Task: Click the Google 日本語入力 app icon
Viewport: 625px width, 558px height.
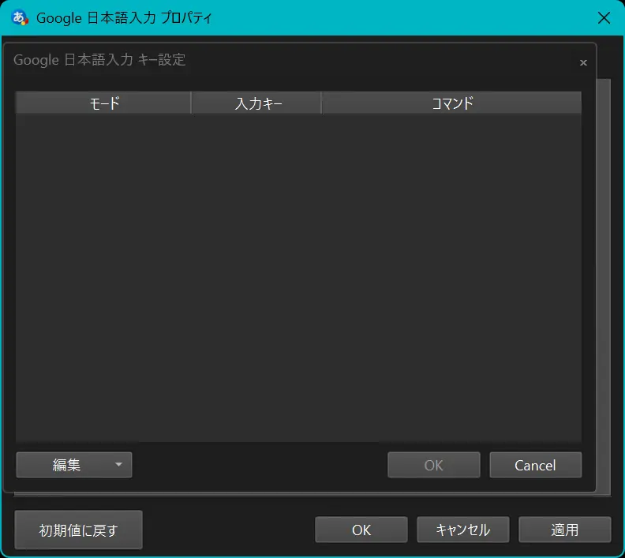Action: tap(19, 18)
